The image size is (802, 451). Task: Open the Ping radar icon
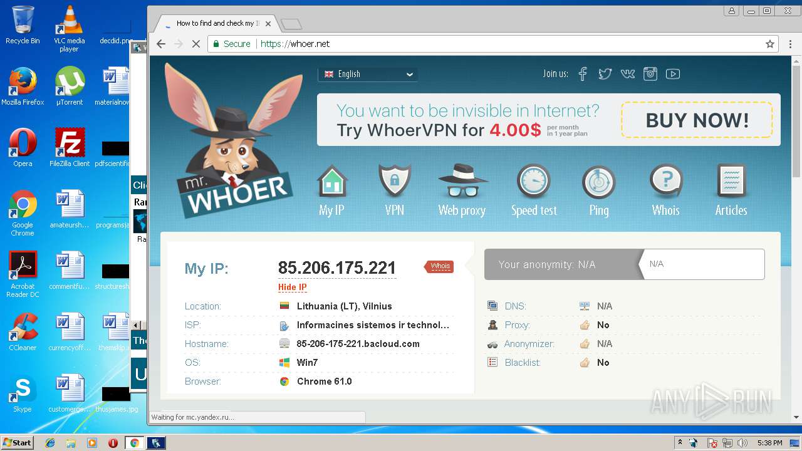point(598,182)
